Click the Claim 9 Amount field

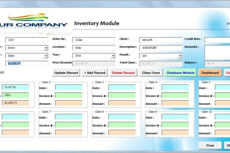pos(175,132)
